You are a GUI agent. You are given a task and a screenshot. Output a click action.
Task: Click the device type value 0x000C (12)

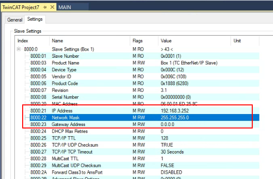[172, 70]
